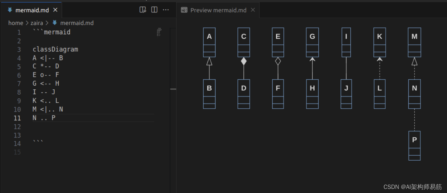Click class box E in preview
The width and height of the screenshot is (447, 193).
pos(278,42)
